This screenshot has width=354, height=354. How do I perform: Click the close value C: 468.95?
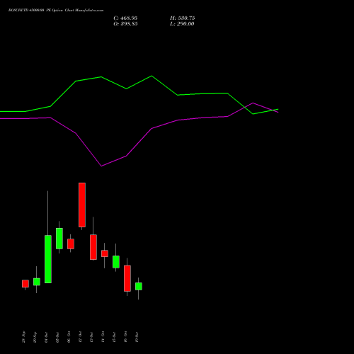point(125,18)
